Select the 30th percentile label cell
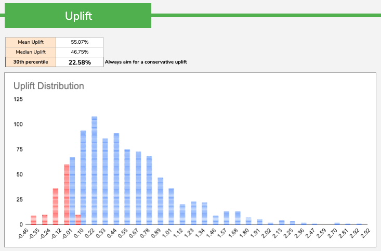The width and height of the screenshot is (381, 251). pyautogui.click(x=31, y=62)
